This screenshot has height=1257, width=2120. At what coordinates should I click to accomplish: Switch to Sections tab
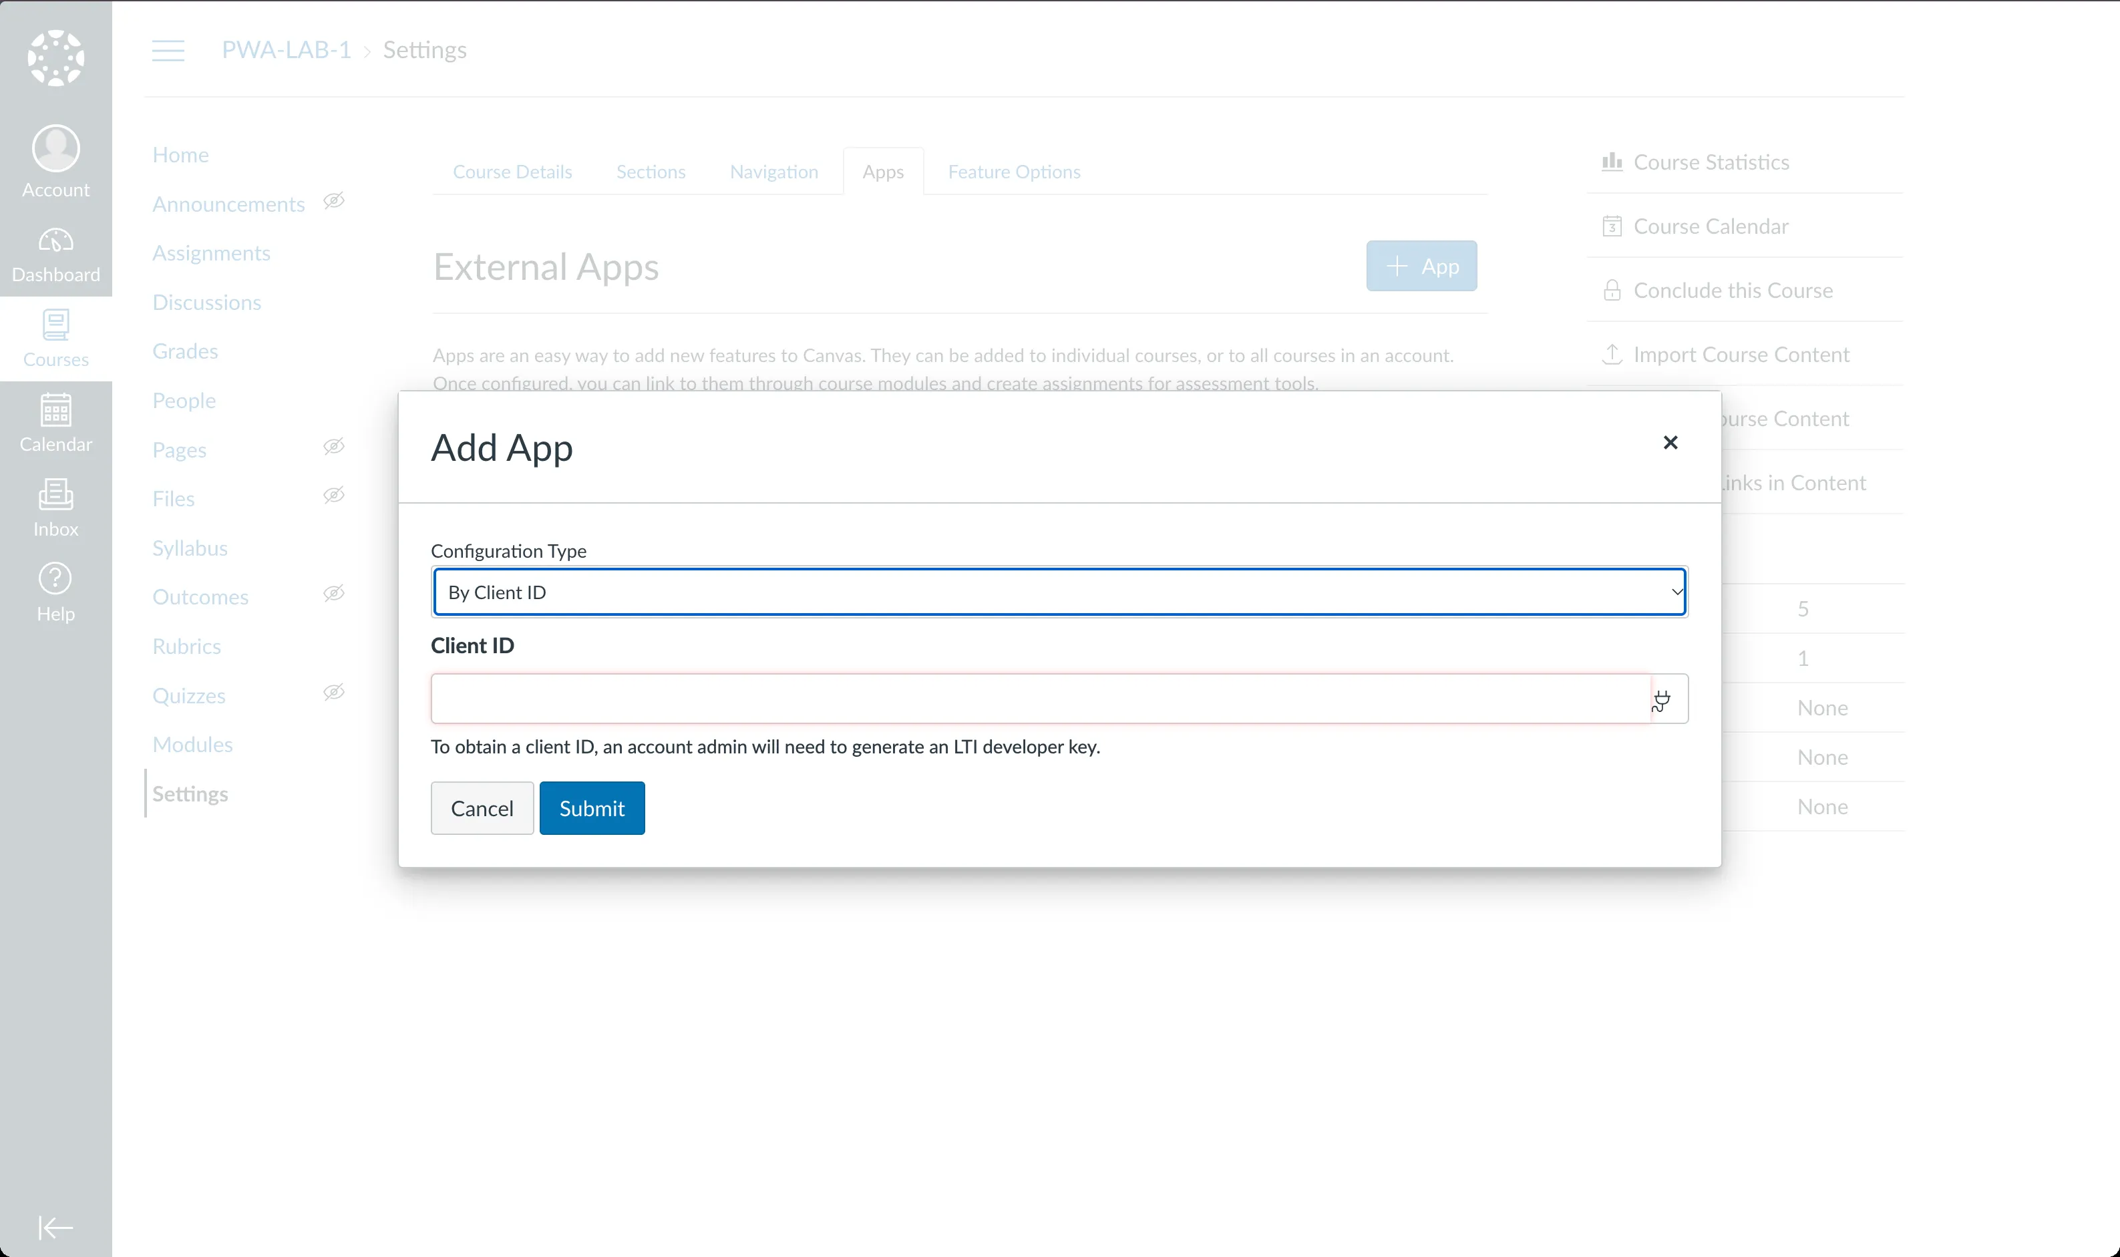pos(651,172)
